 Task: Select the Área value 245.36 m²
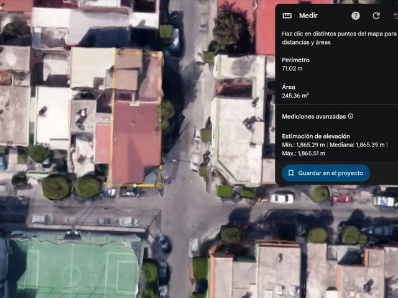tap(295, 96)
